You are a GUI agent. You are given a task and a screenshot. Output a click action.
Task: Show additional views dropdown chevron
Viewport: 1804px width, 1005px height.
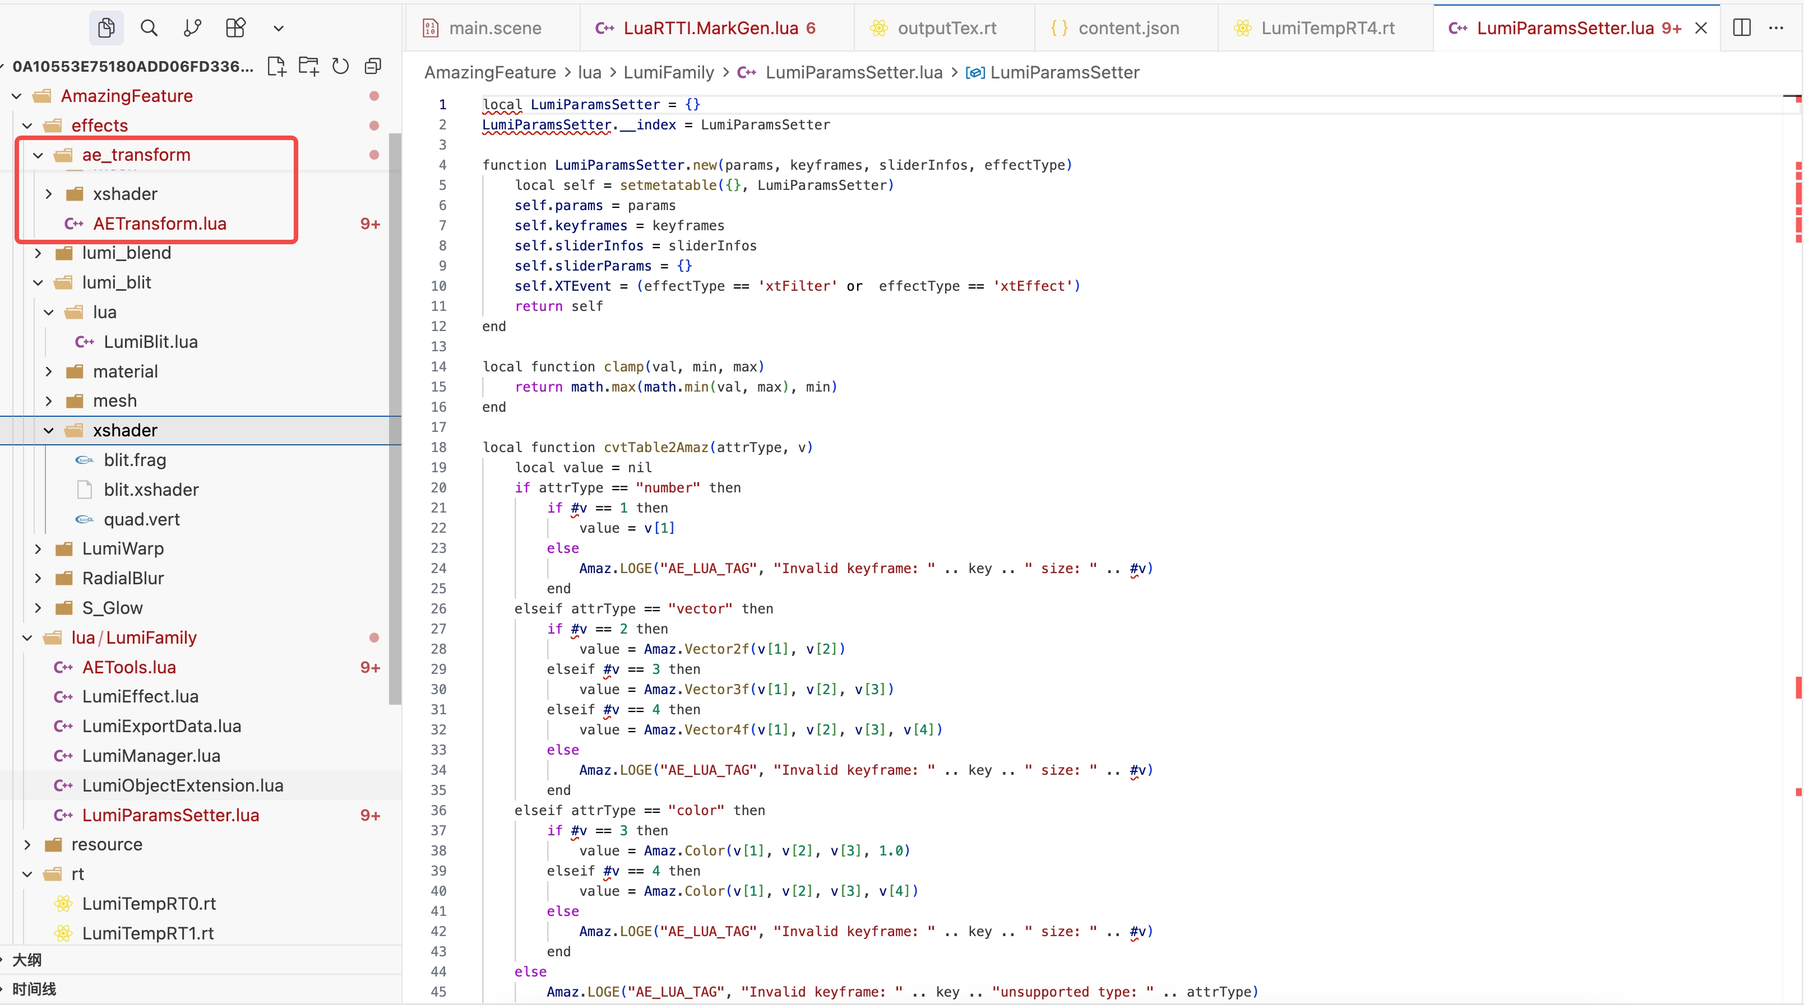278,29
